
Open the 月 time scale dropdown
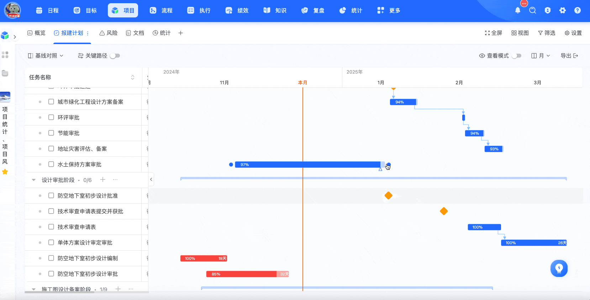click(x=541, y=56)
